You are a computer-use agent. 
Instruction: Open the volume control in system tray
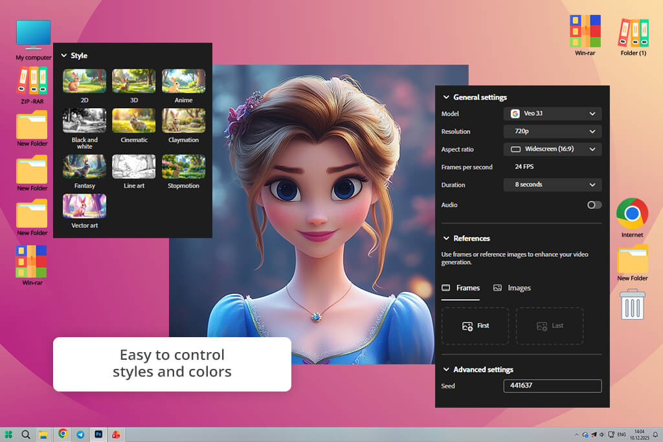click(601, 434)
